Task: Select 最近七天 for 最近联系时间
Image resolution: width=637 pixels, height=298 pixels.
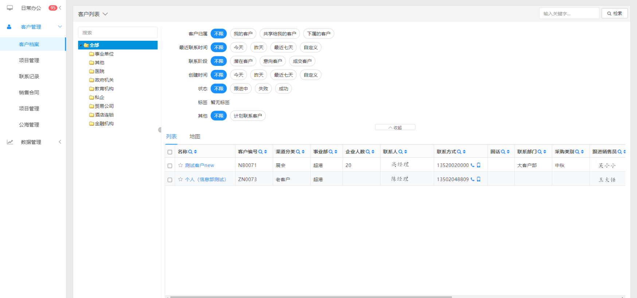Action: 284,48
